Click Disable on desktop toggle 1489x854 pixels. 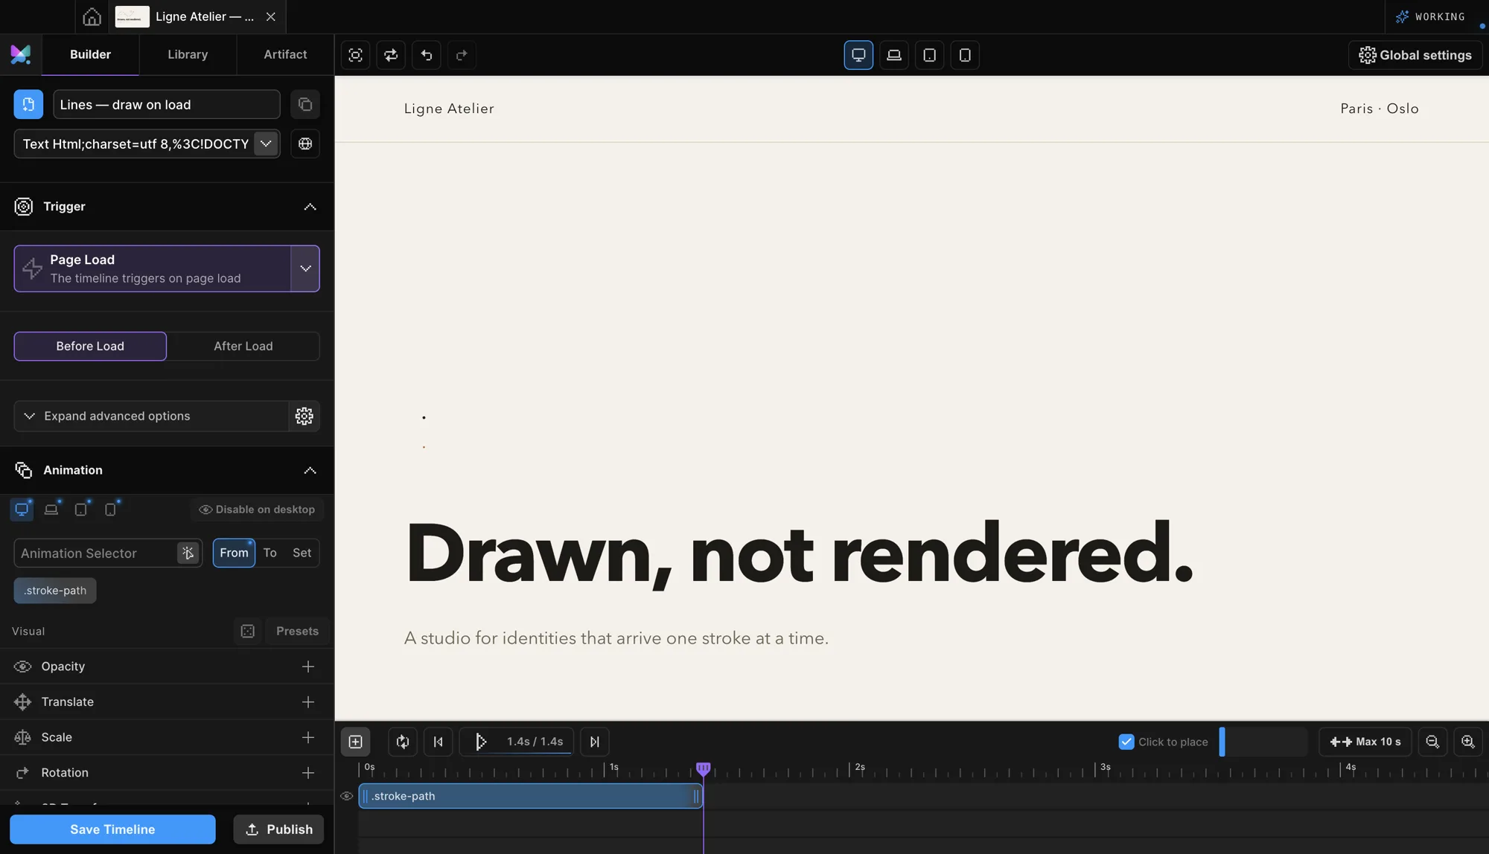tap(257, 510)
